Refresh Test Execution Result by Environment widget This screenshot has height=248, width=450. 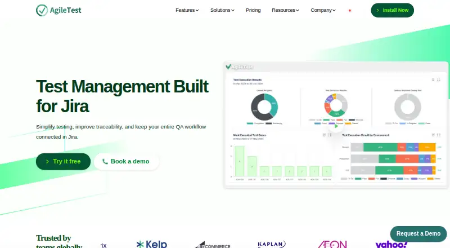click(433, 135)
